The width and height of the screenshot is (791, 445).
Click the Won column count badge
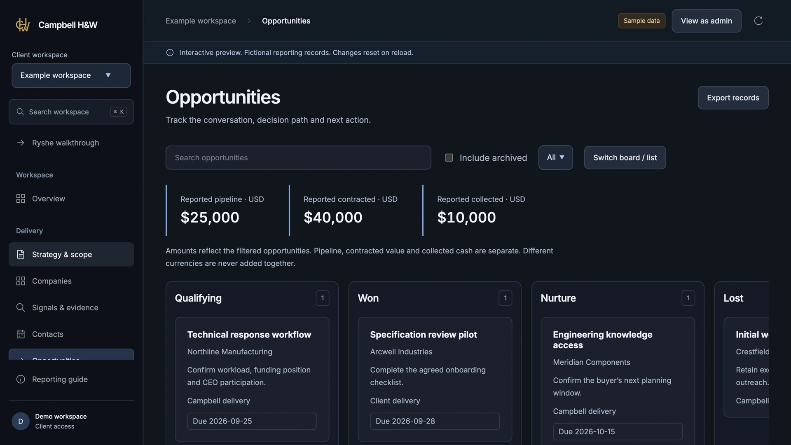pos(505,298)
